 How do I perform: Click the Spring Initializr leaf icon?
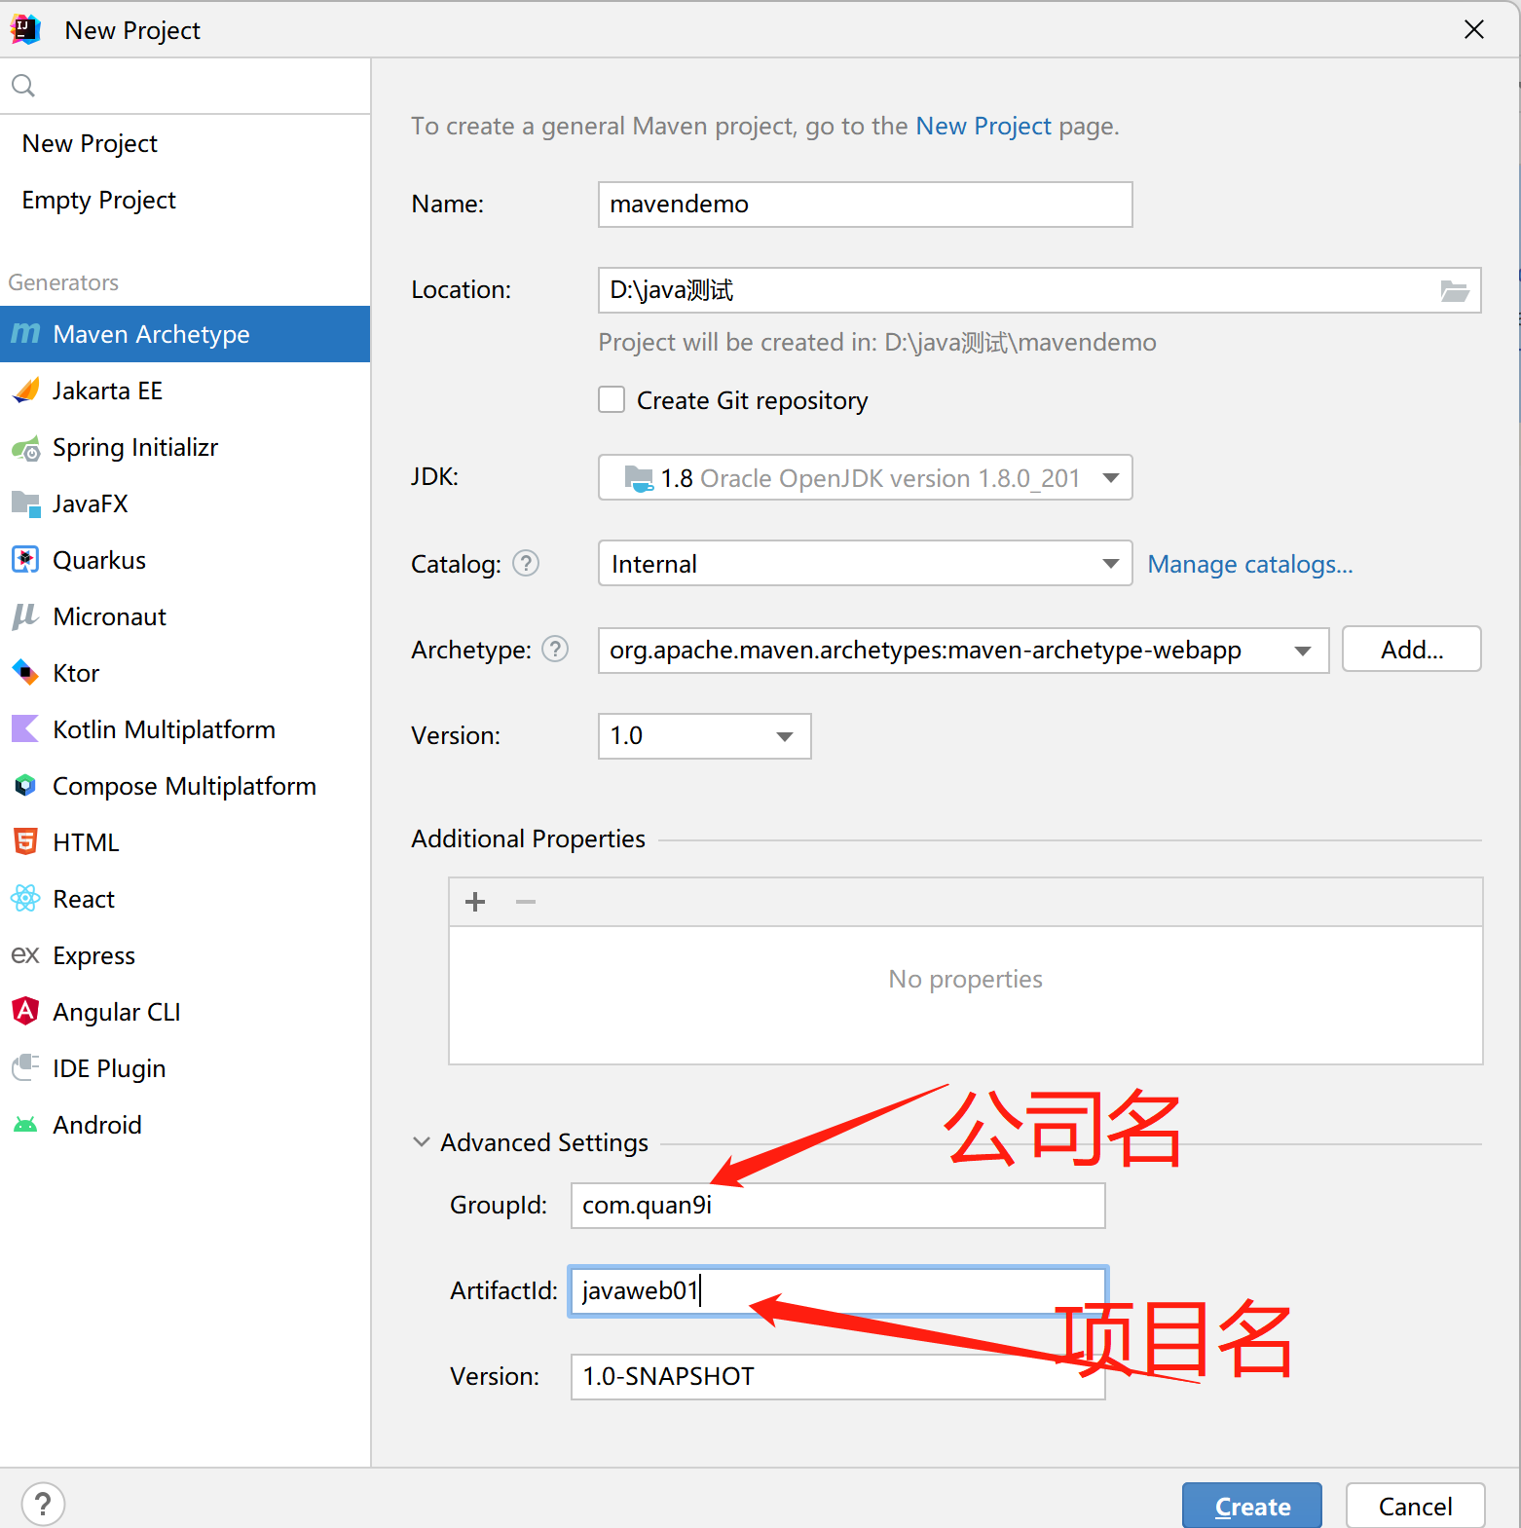pos(25,448)
